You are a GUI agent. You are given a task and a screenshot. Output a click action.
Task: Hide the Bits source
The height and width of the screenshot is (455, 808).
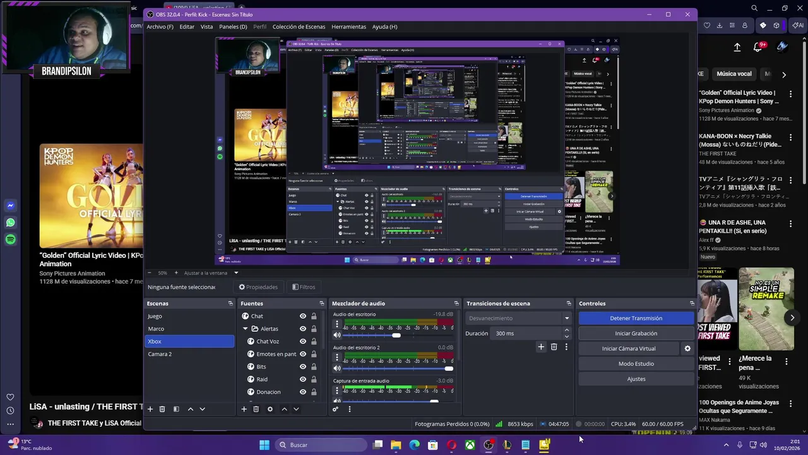[303, 367]
